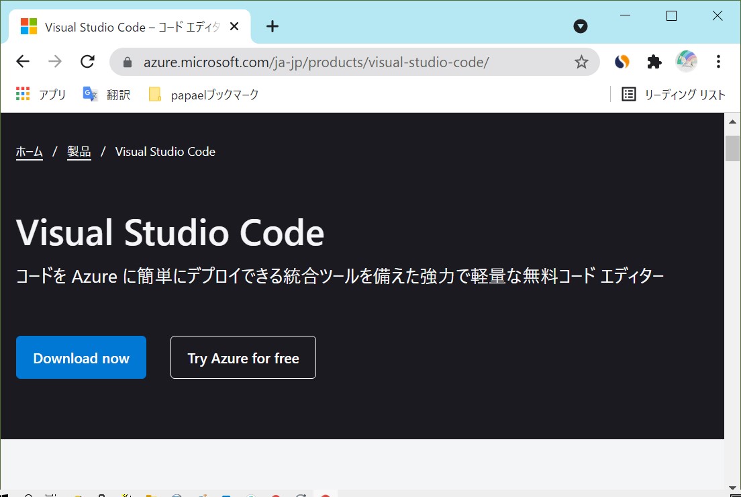Maximize the Chrome window

click(x=671, y=15)
